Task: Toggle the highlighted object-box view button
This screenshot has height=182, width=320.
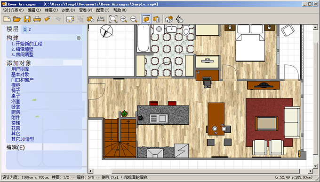Action: click(x=146, y=19)
